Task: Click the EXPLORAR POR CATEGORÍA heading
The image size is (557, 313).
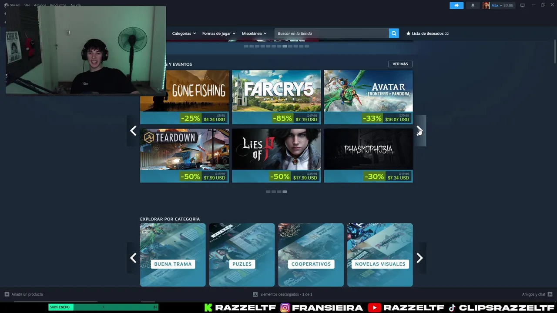Action: [170, 219]
